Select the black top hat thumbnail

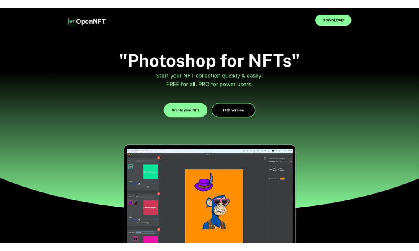click(x=135, y=202)
